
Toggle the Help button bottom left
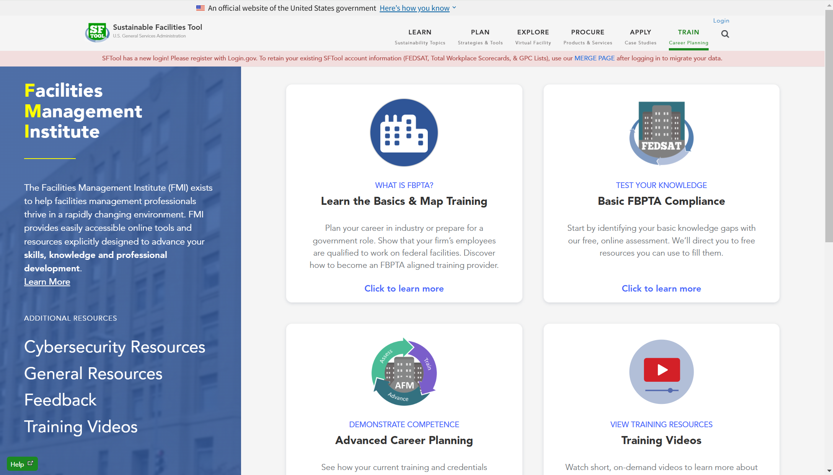(x=22, y=464)
